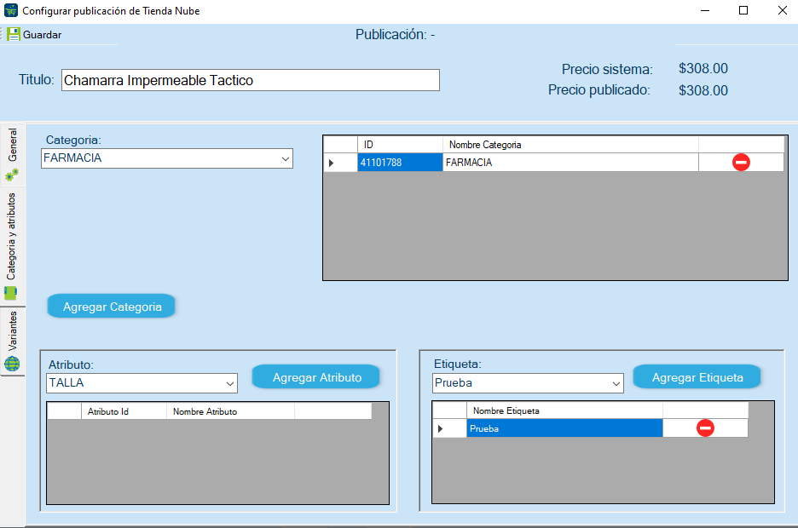Open the Atributo dropdown showing TALLA
Viewport: 798px width, 528px height.
tap(142, 383)
